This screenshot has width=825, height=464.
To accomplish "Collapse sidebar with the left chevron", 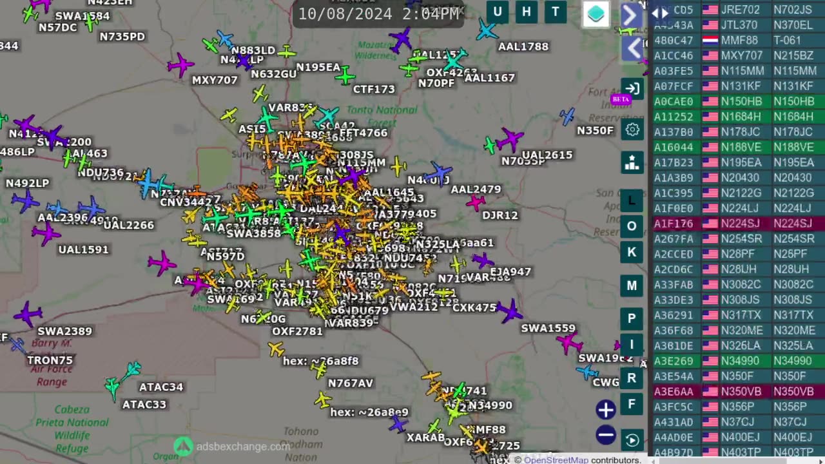I will [634, 48].
